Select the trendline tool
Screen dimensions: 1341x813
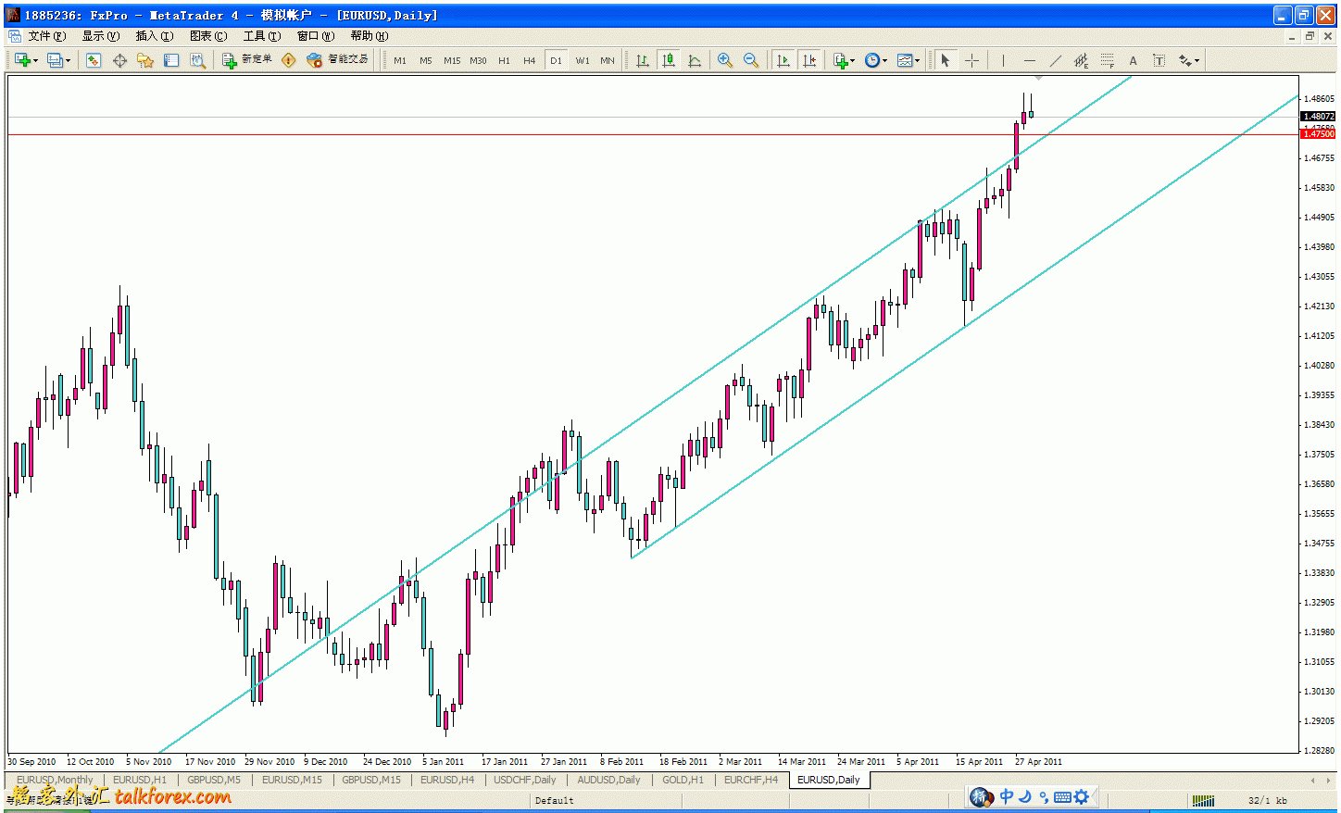point(1055,60)
